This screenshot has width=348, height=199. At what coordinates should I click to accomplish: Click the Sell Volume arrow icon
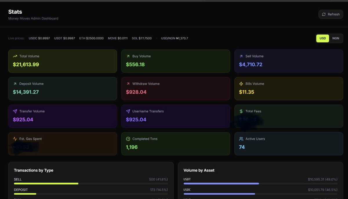click(241, 56)
